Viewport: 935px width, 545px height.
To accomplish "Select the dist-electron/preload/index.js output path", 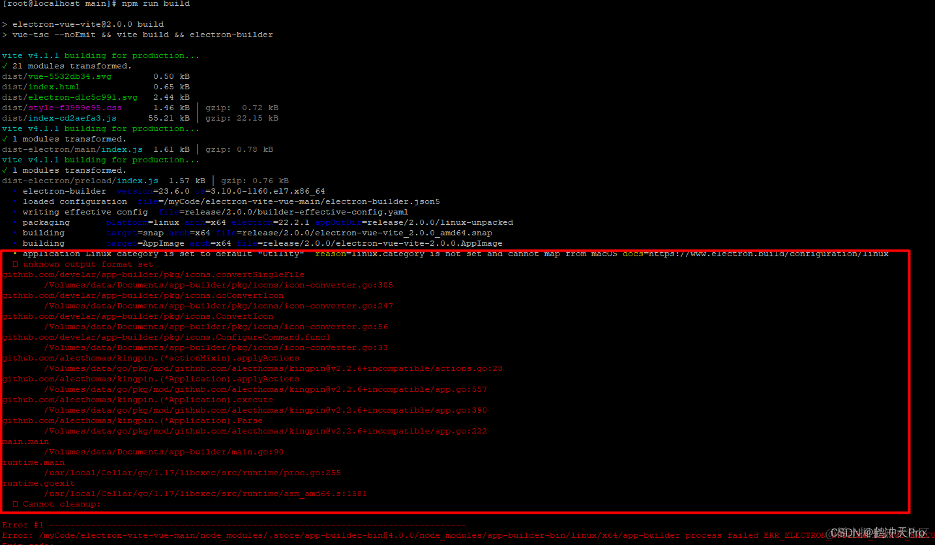I will pyautogui.click(x=80, y=181).
